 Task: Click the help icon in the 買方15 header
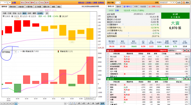tap(159, 51)
